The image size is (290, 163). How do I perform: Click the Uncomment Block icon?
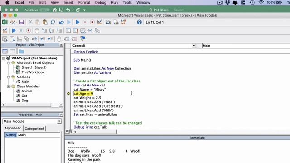[74, 39]
